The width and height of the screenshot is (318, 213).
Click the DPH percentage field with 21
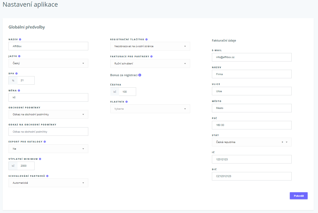(x=26, y=80)
